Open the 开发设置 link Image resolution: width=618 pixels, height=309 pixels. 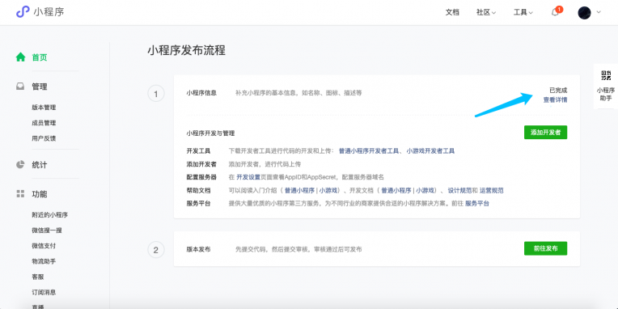[x=248, y=177]
